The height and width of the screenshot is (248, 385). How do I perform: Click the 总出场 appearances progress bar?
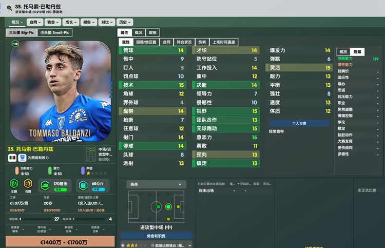(35, 219)
